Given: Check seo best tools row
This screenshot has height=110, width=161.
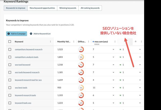Looking at the screenshot, I should pos(10,88).
